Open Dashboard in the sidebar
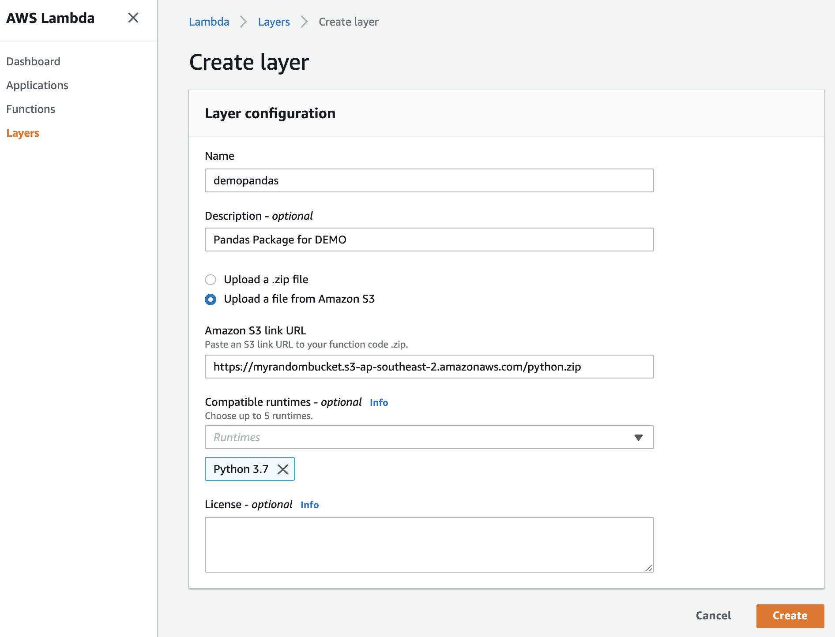The width and height of the screenshot is (835, 637). point(33,61)
